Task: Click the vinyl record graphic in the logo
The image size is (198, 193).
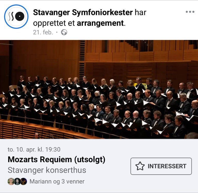Action: coord(20,16)
